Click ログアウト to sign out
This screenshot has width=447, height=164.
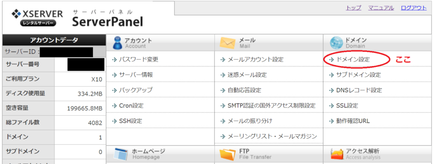[x=414, y=8]
